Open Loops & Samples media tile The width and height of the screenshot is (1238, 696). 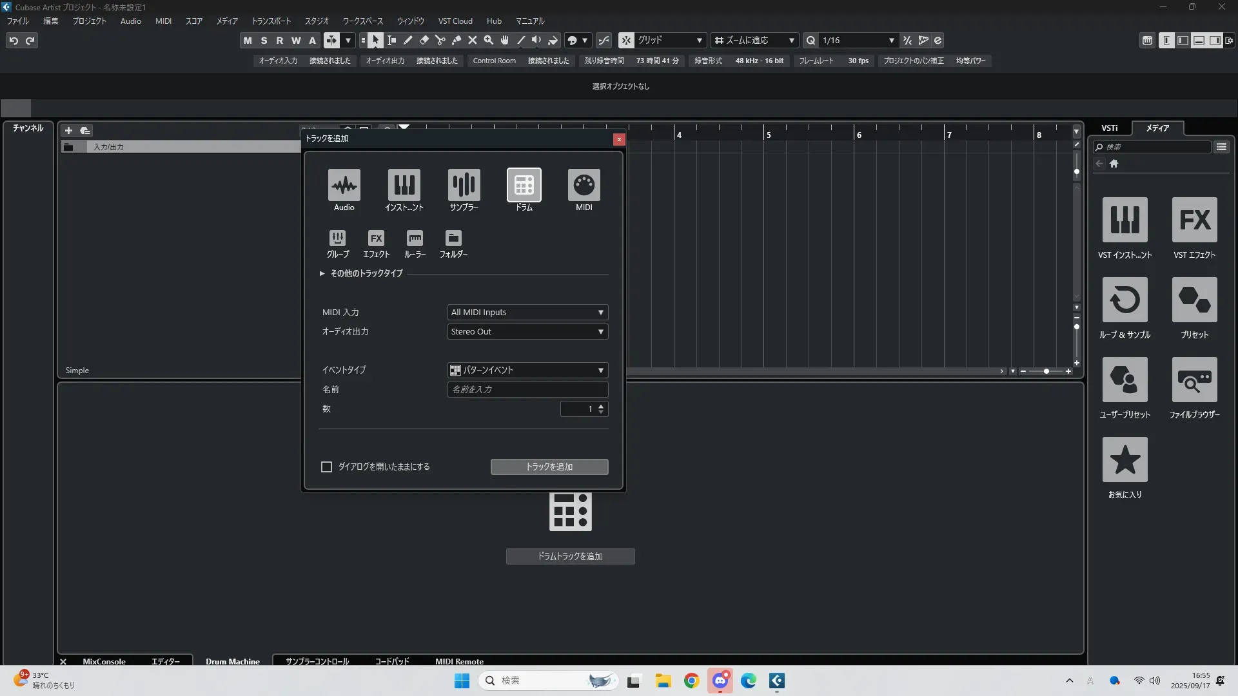(1125, 300)
